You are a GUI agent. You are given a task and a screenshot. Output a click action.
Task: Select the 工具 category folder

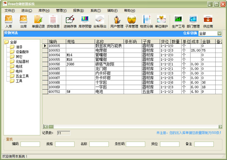[x=16, y=81]
